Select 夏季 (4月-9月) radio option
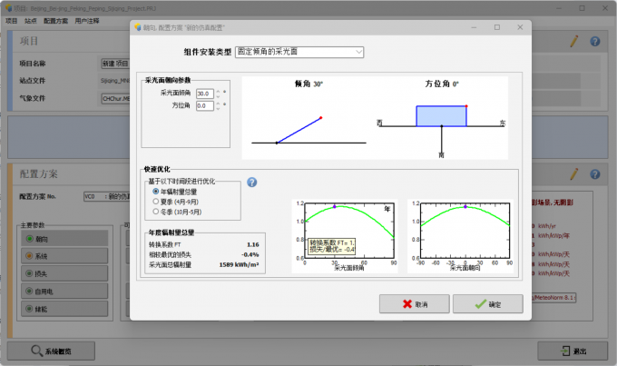Viewport: 617px width, 366px height. [x=156, y=202]
